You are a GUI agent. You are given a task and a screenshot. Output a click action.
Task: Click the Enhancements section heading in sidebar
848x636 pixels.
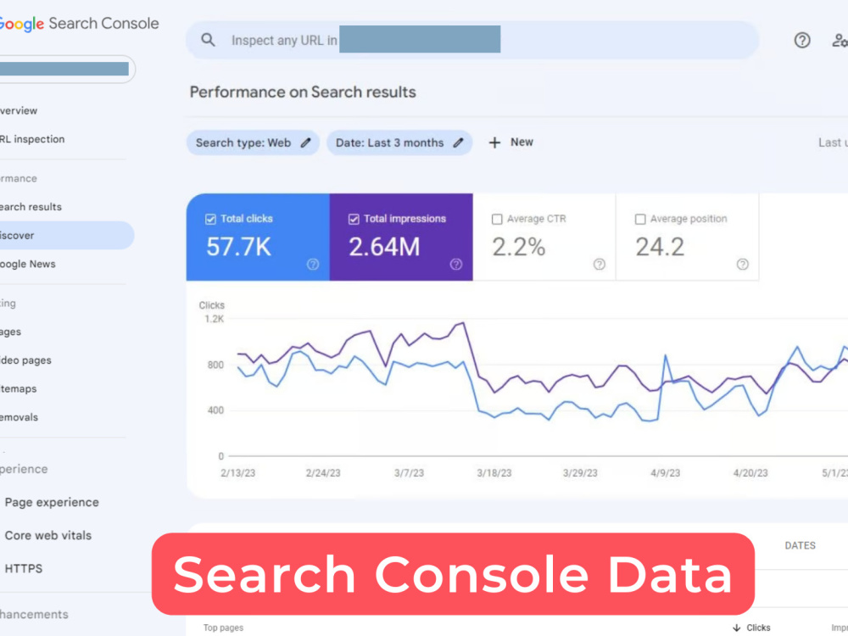(x=34, y=614)
